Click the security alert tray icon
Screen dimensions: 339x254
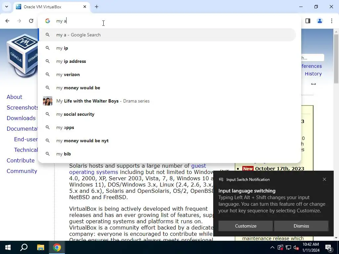(280, 247)
